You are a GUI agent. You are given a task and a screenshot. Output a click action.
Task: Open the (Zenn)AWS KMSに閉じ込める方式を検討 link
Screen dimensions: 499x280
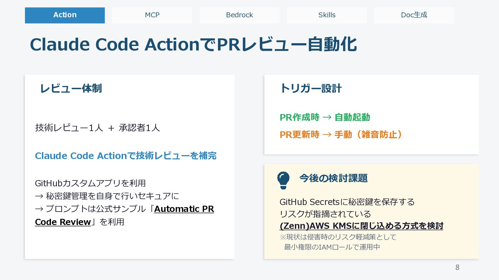[x=361, y=226]
